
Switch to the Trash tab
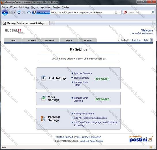tap(69, 40)
